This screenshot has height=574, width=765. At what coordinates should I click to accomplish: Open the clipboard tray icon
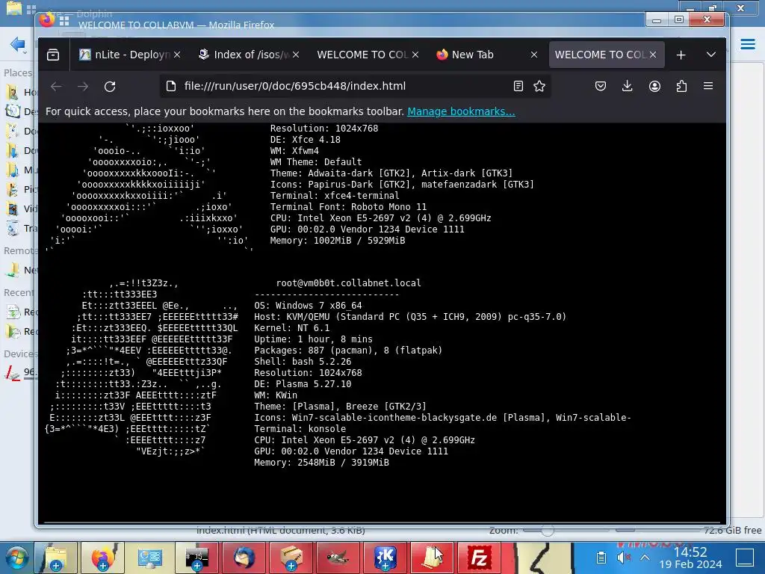(601, 558)
